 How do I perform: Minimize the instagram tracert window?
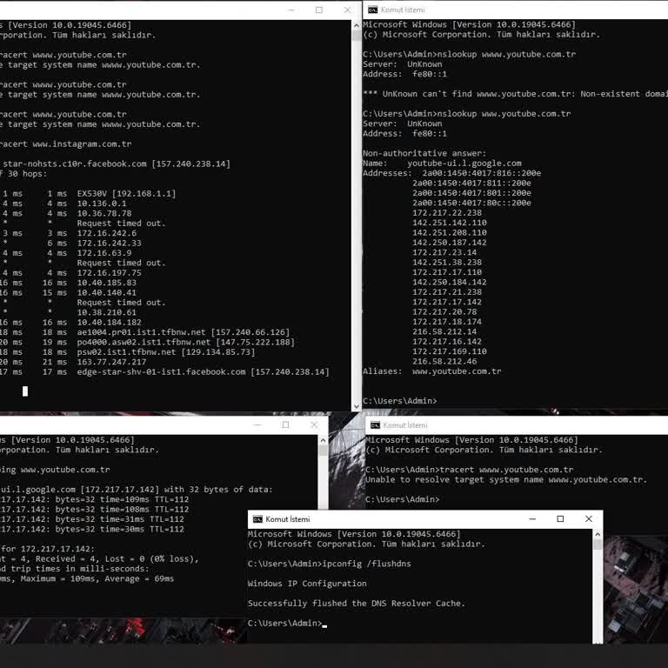click(291, 10)
